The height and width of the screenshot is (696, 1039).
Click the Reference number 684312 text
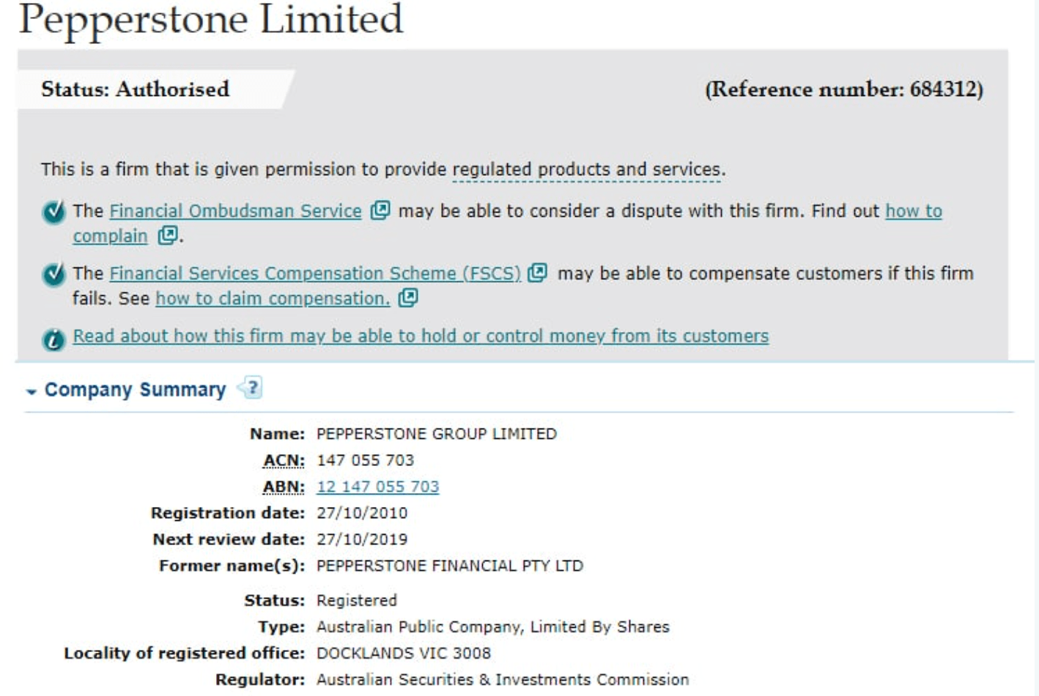point(843,89)
